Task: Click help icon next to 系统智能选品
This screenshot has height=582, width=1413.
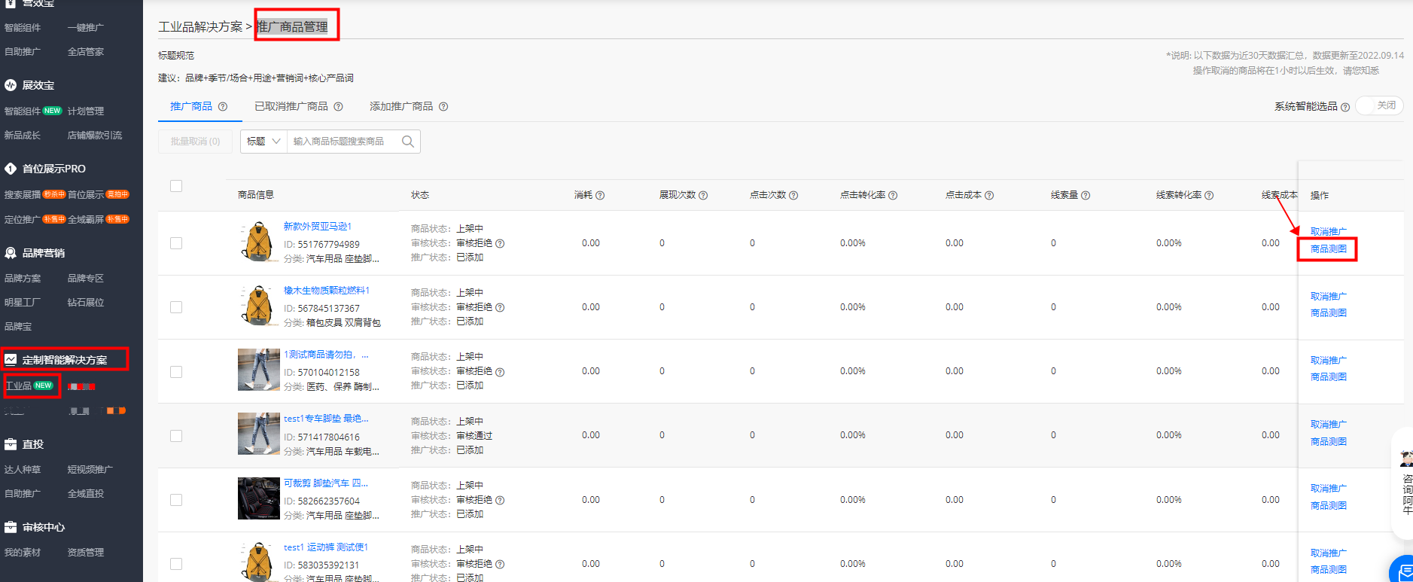Action: [x=1345, y=107]
